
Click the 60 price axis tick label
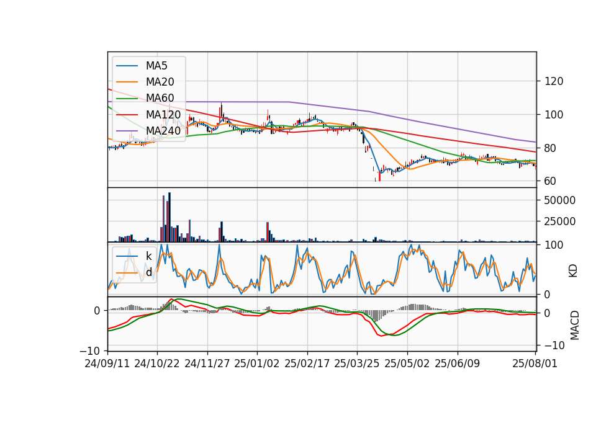click(x=551, y=181)
